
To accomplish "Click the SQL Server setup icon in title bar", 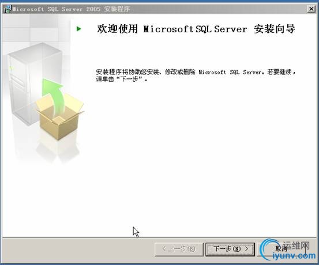I will click(x=7, y=9).
